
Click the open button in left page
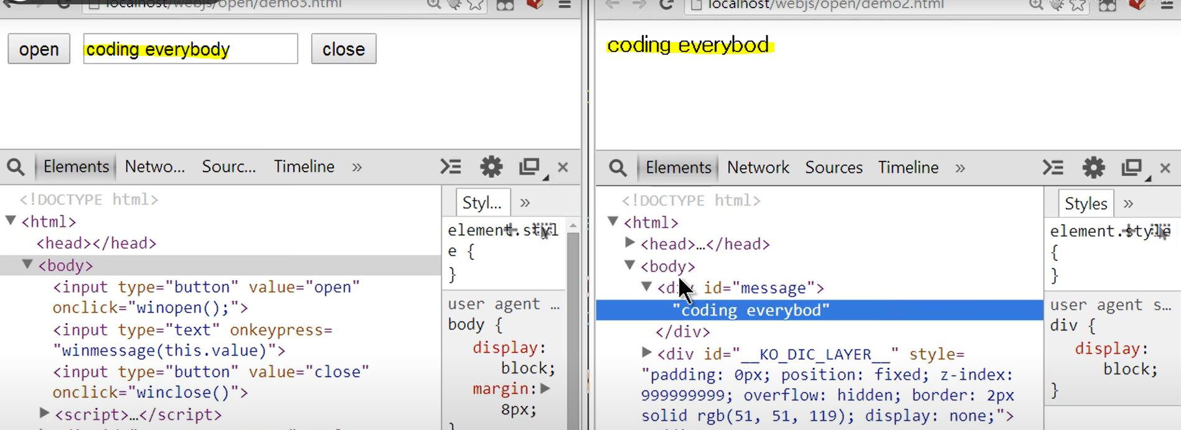click(x=39, y=49)
